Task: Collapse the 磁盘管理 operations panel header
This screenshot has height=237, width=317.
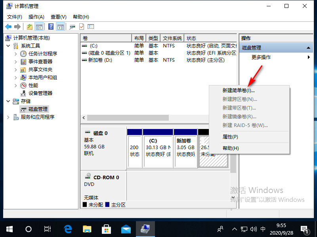Action: tap(308, 47)
